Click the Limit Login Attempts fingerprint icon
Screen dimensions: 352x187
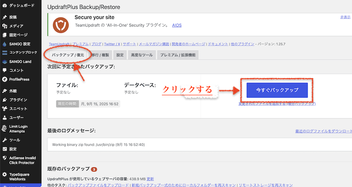click(x=4, y=129)
